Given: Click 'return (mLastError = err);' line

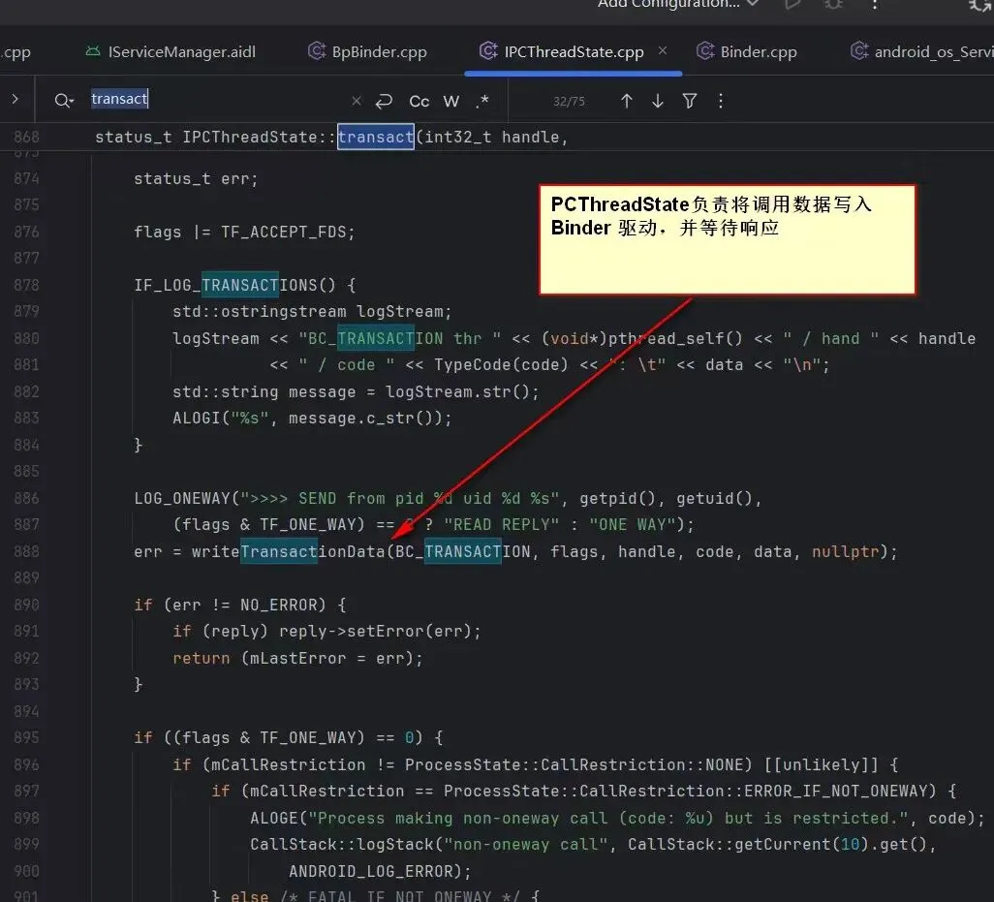Looking at the screenshot, I should pyautogui.click(x=298, y=658).
